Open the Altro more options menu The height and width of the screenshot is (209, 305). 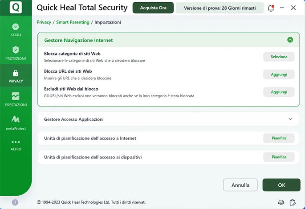pos(16,145)
